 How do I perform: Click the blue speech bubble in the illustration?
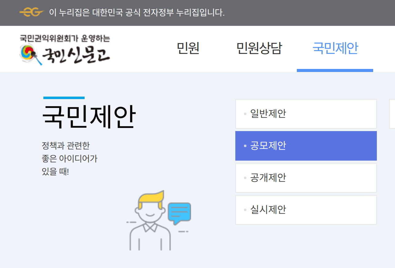coord(180,212)
